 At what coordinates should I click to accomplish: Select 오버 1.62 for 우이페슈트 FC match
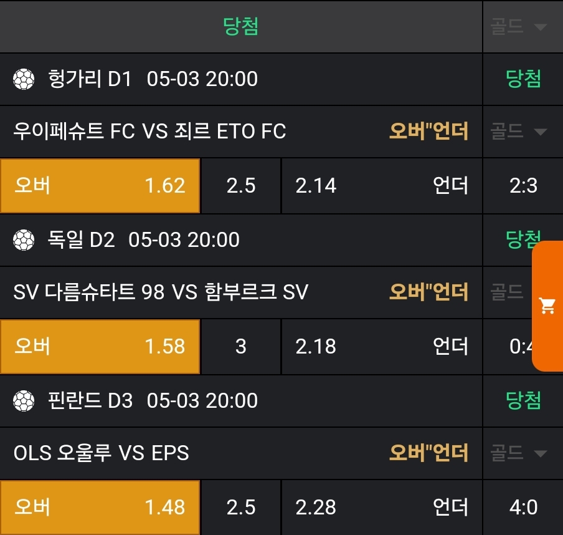(x=100, y=186)
